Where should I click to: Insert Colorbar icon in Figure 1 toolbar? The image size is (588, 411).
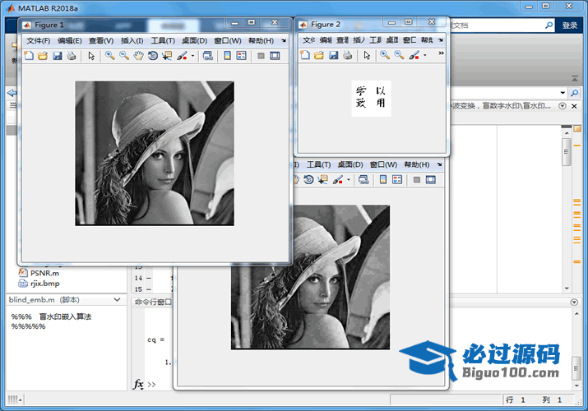point(227,56)
